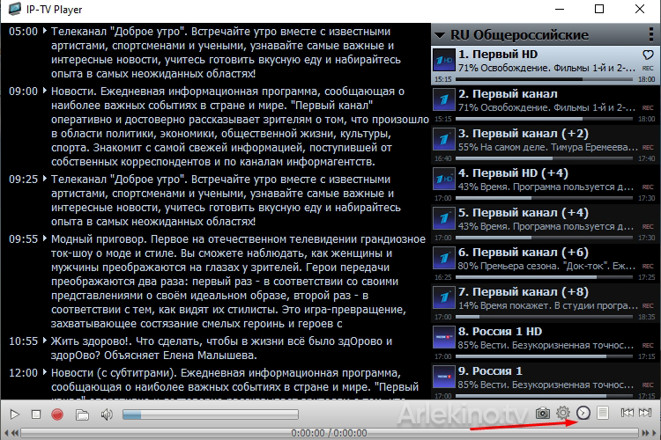Click the 10:55 time label

(x=24, y=341)
